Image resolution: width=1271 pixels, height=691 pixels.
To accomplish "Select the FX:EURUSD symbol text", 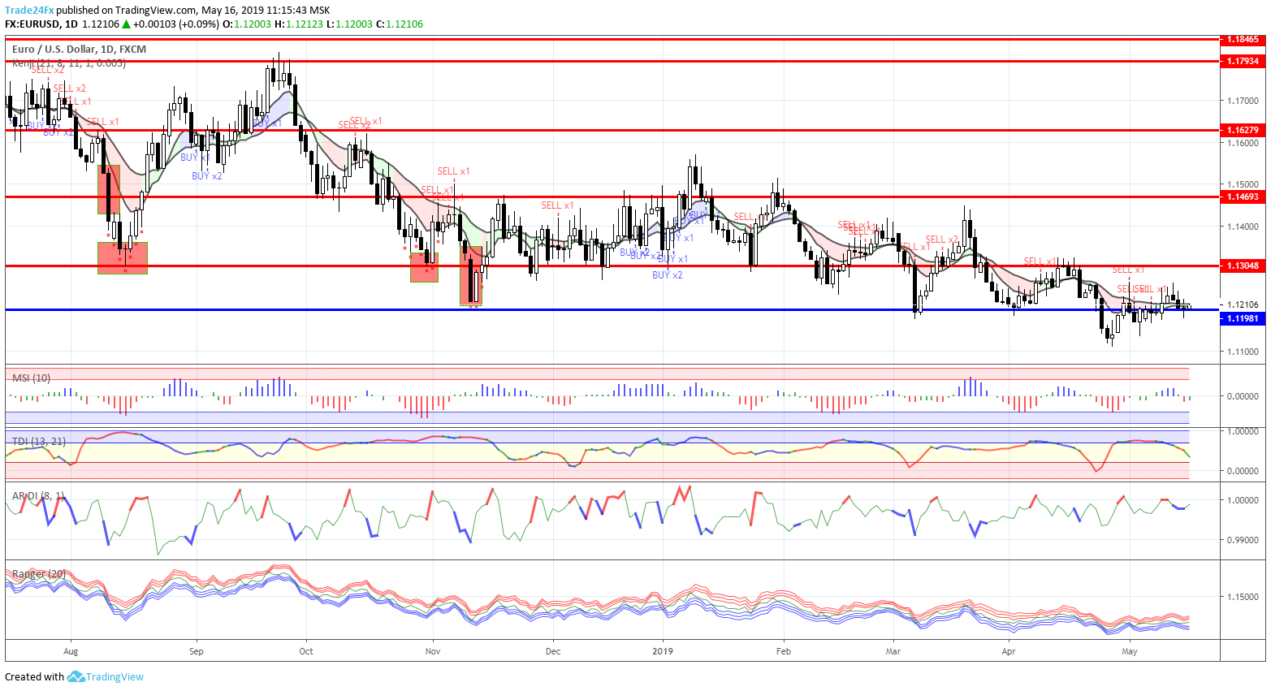I will (33, 24).
